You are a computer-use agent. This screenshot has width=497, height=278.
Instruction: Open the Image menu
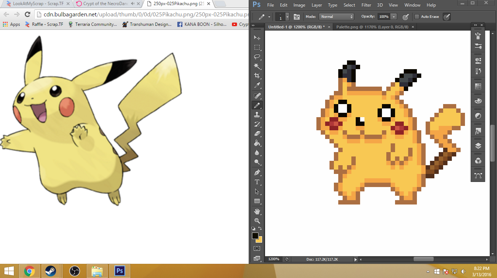click(x=299, y=5)
